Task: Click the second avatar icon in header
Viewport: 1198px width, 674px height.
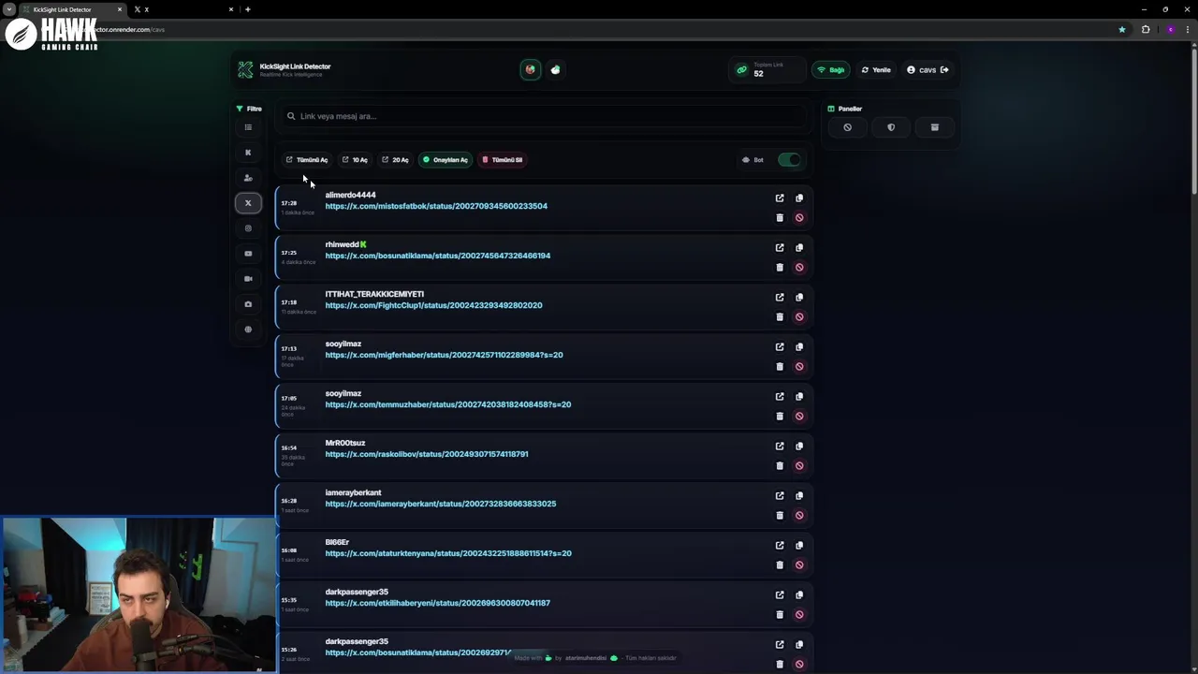Action: (x=556, y=69)
